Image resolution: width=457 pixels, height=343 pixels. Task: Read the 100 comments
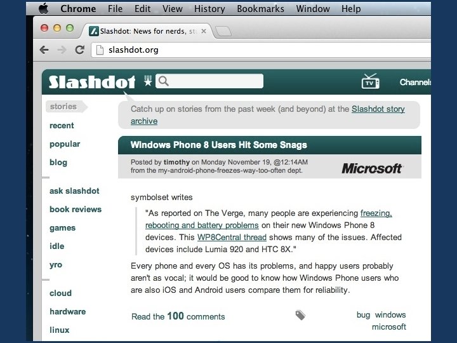178,316
